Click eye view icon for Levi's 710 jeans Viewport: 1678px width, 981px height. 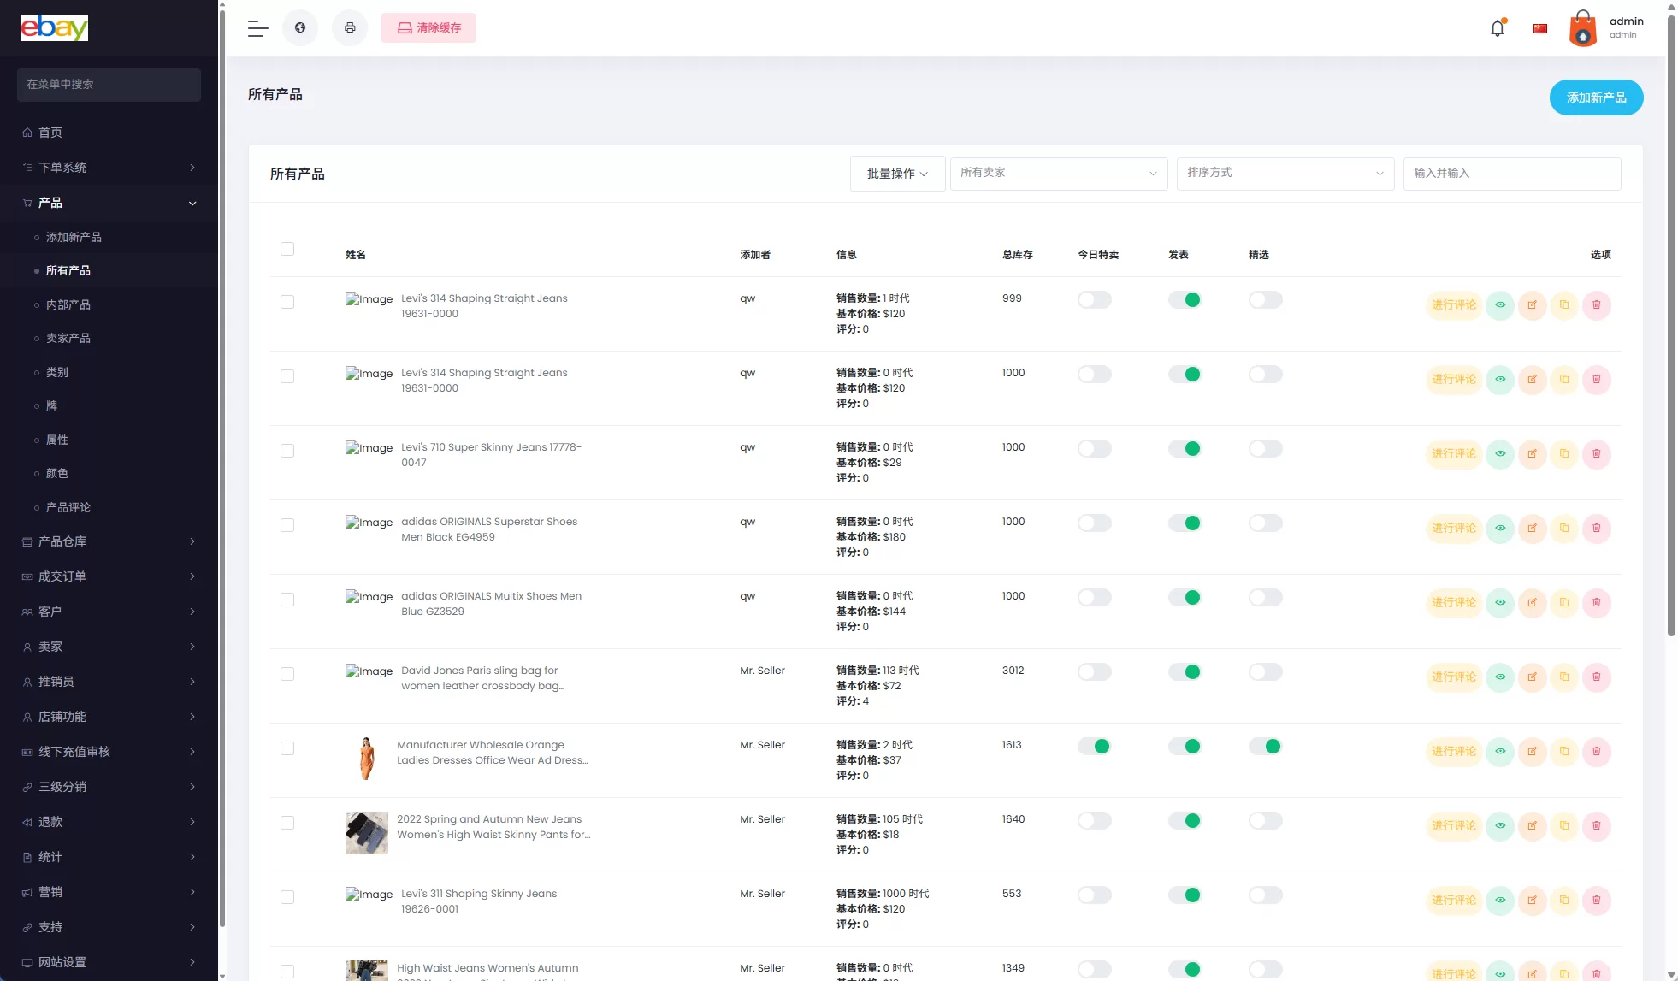(1500, 454)
